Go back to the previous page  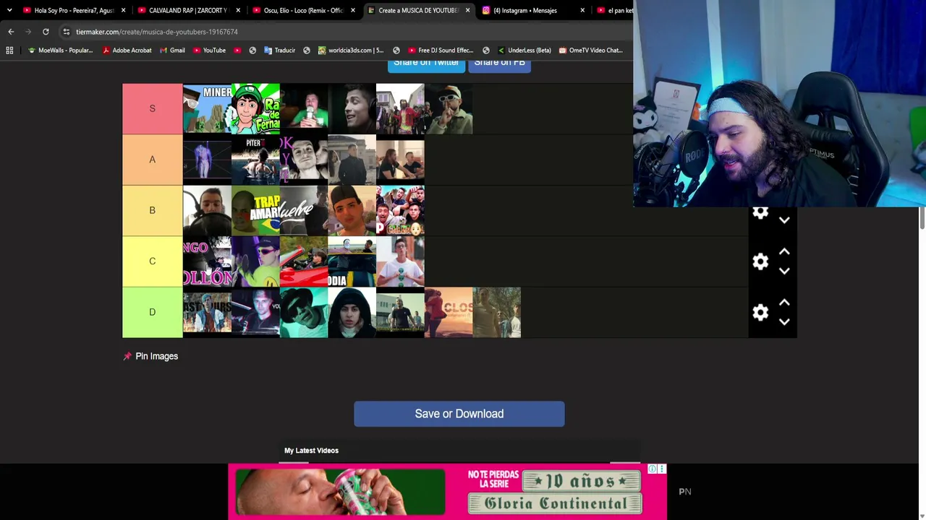(x=11, y=32)
